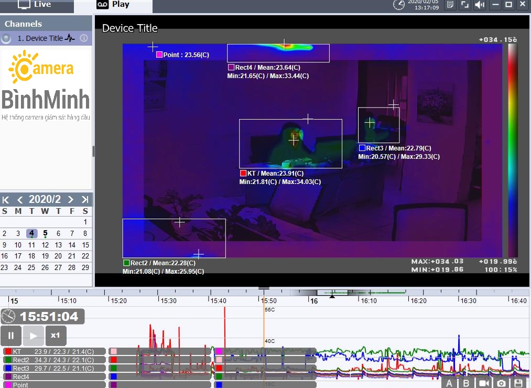Viewport: 531px width, 388px height.
Task: Select February 4 in the calendar
Action: [31, 233]
